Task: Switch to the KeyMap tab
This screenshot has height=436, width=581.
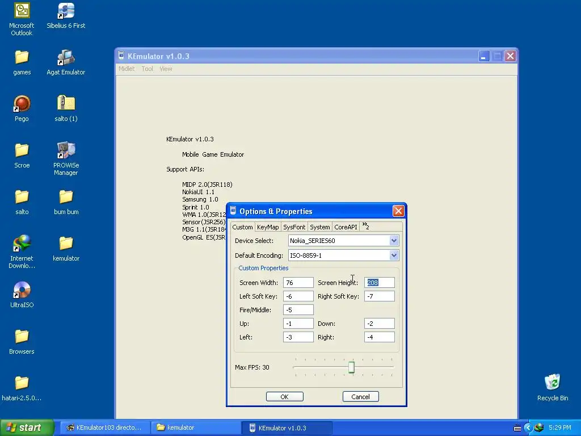Action: (x=268, y=227)
